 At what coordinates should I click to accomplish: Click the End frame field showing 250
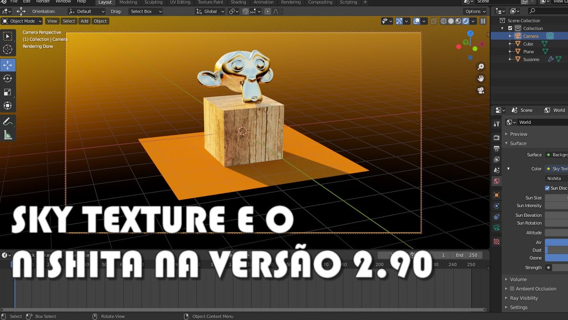click(466, 255)
